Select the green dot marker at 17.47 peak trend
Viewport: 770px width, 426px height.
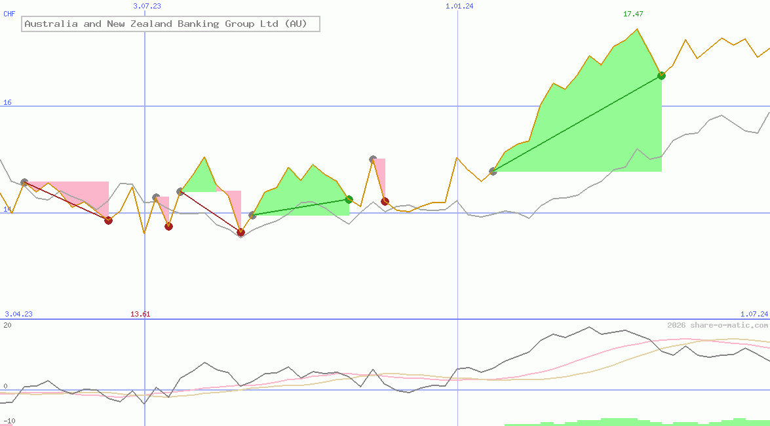661,75
